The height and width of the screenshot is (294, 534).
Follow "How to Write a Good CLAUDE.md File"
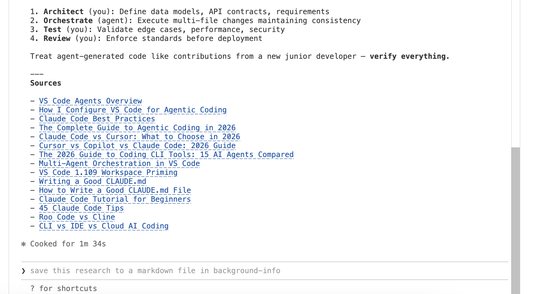point(115,190)
